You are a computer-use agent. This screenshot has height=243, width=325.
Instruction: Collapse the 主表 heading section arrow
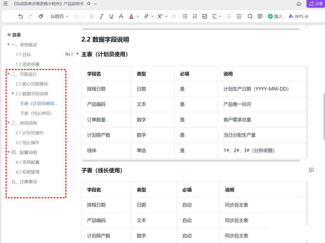coord(78,54)
